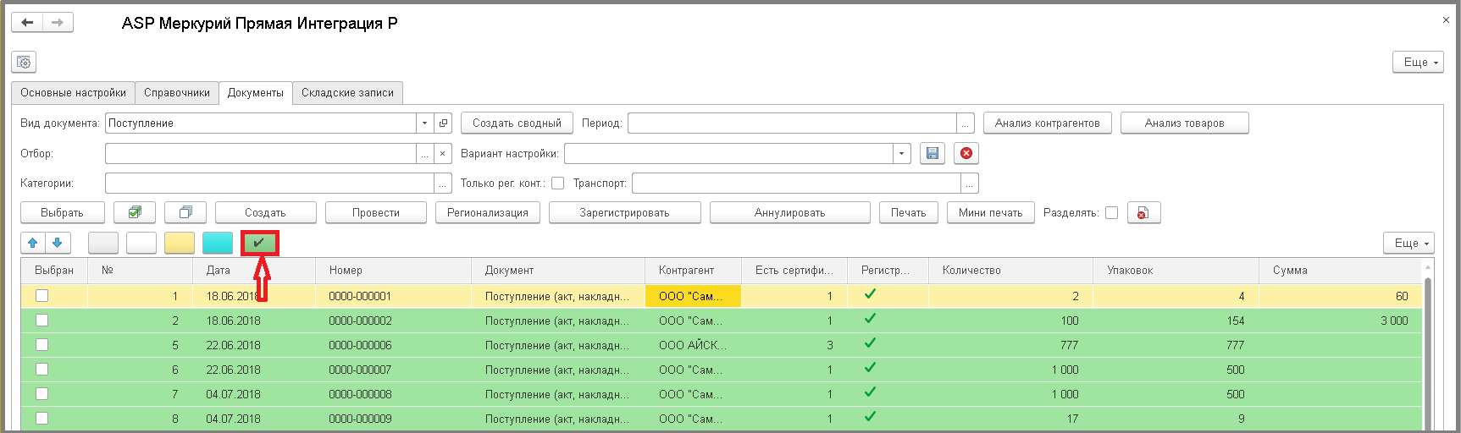Image resolution: width=1461 pixels, height=433 pixels.
Task: Click the Создать сводный button
Action: tap(517, 123)
